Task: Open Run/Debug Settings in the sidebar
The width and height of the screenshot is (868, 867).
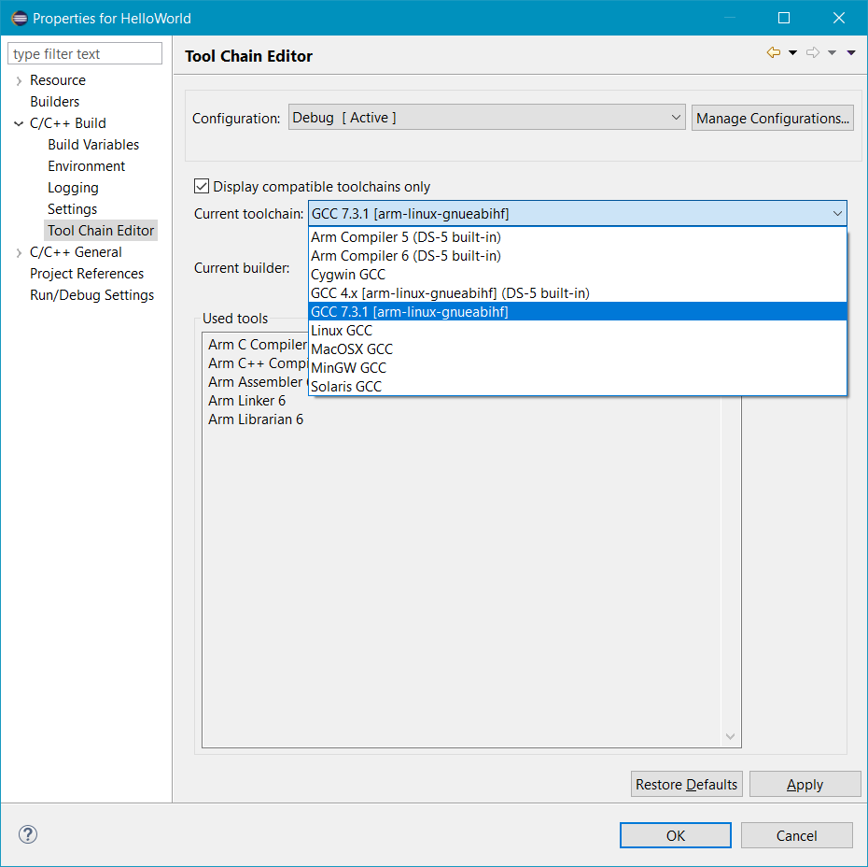Action: tap(91, 294)
